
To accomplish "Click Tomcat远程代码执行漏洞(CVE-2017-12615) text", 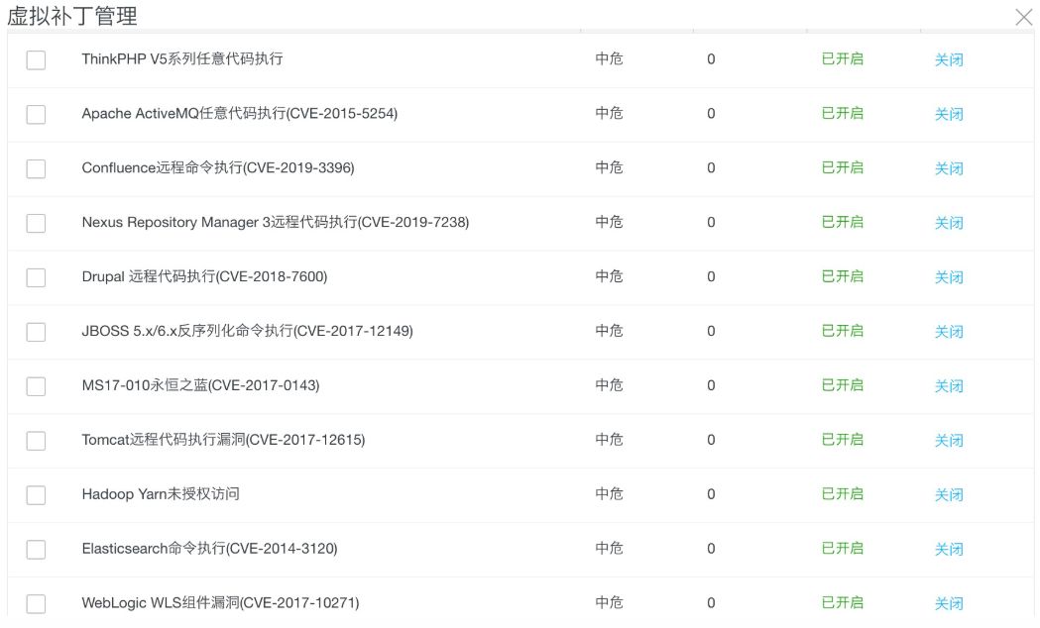I will coord(223,439).
